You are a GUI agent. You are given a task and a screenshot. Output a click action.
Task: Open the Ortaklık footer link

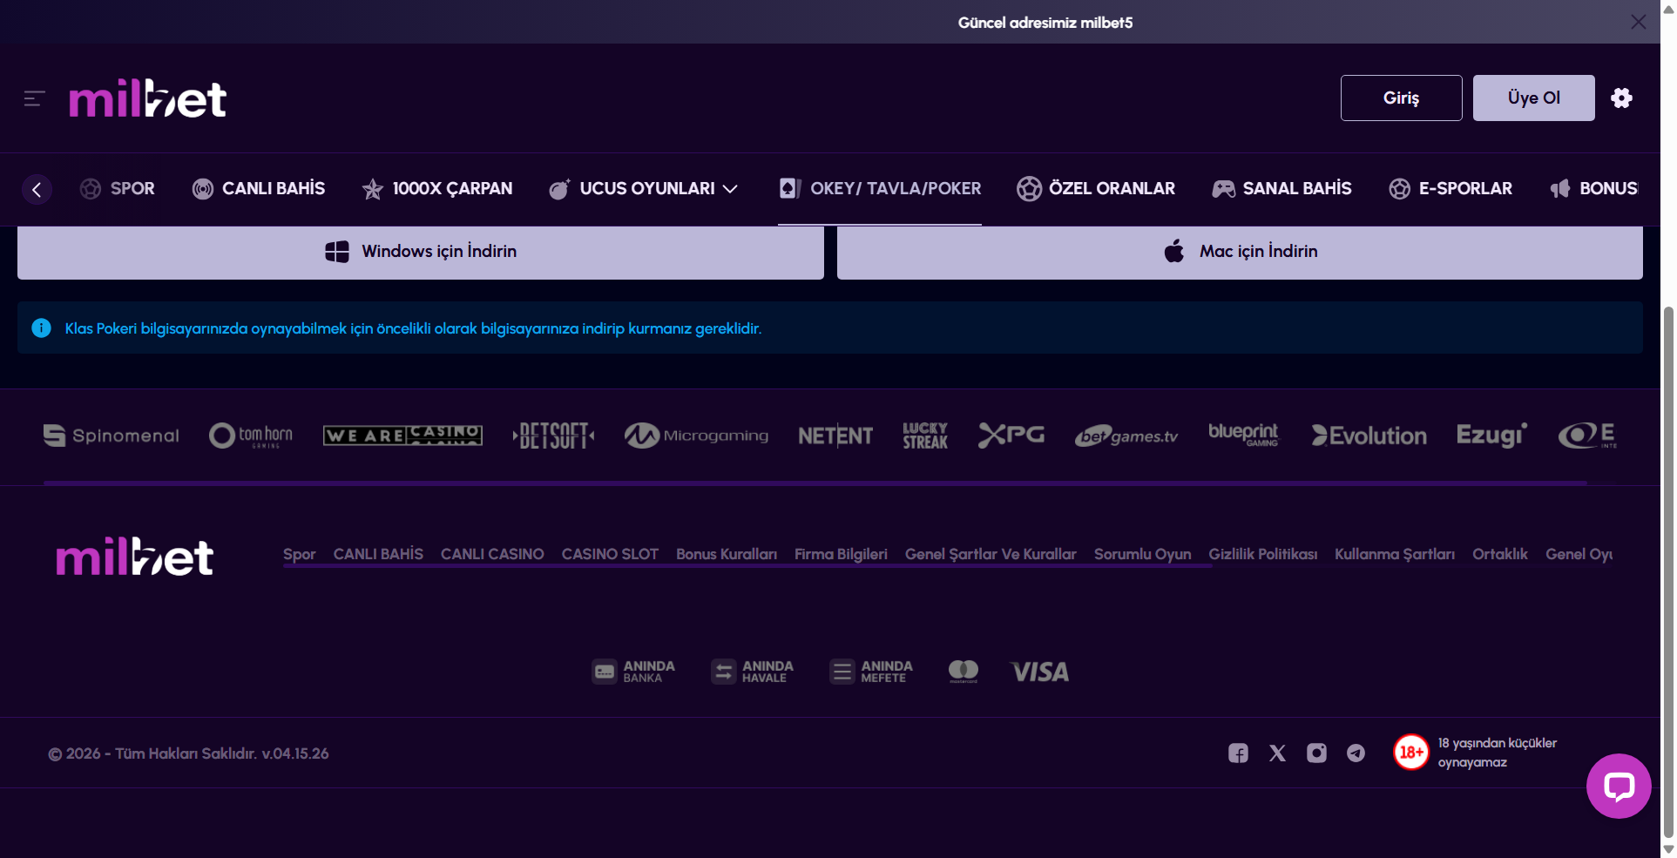[1500, 554]
